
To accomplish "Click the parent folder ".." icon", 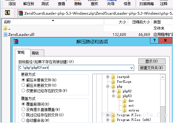I will tap(5, 28).
